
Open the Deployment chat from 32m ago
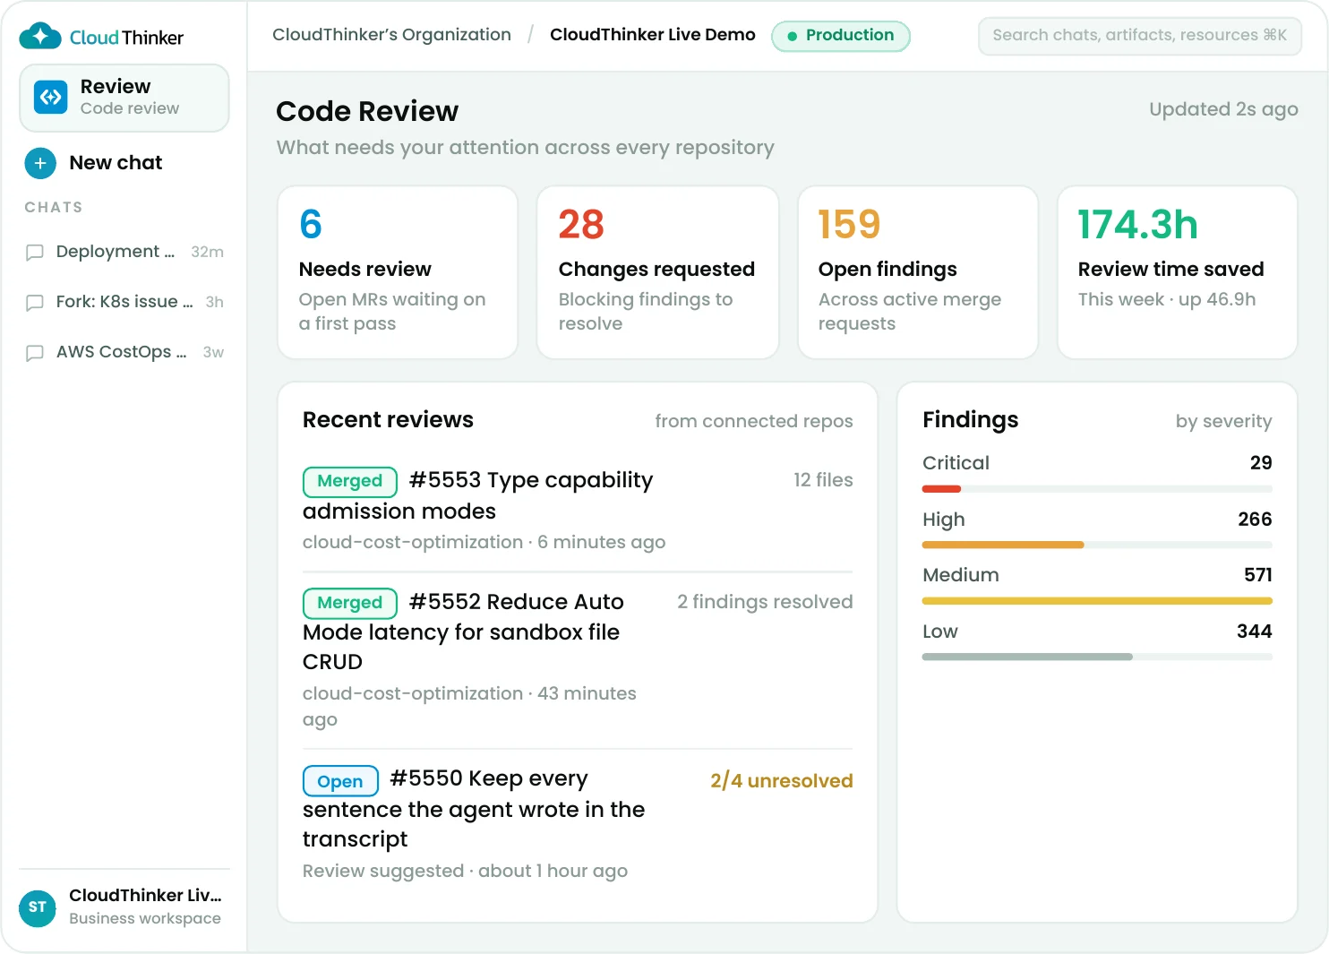(x=124, y=252)
